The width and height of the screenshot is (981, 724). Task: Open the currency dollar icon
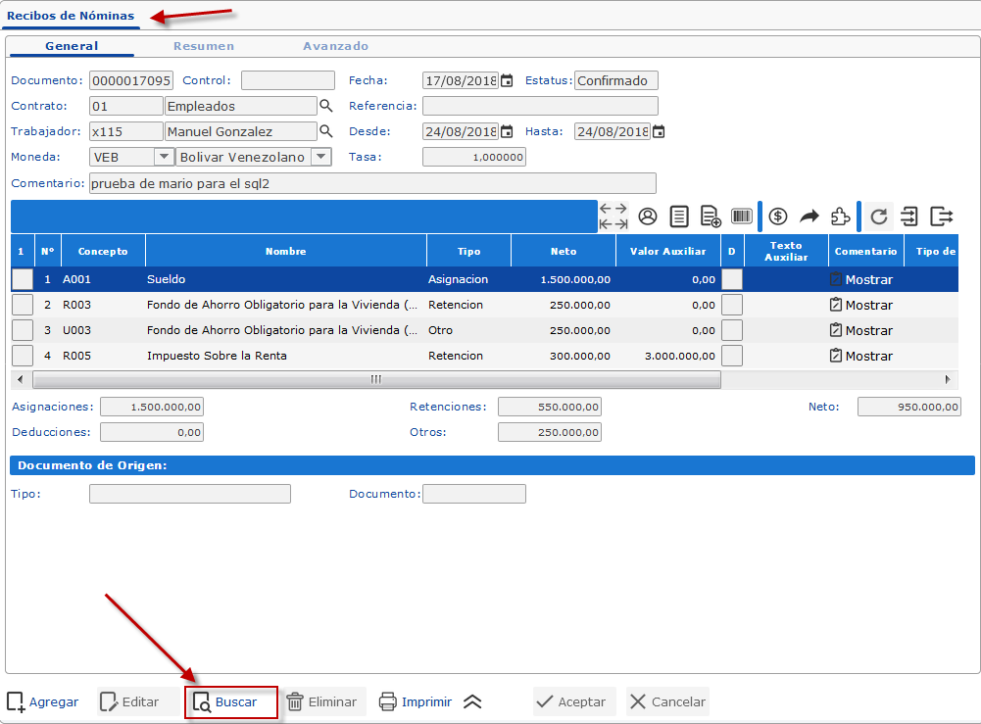(x=779, y=216)
